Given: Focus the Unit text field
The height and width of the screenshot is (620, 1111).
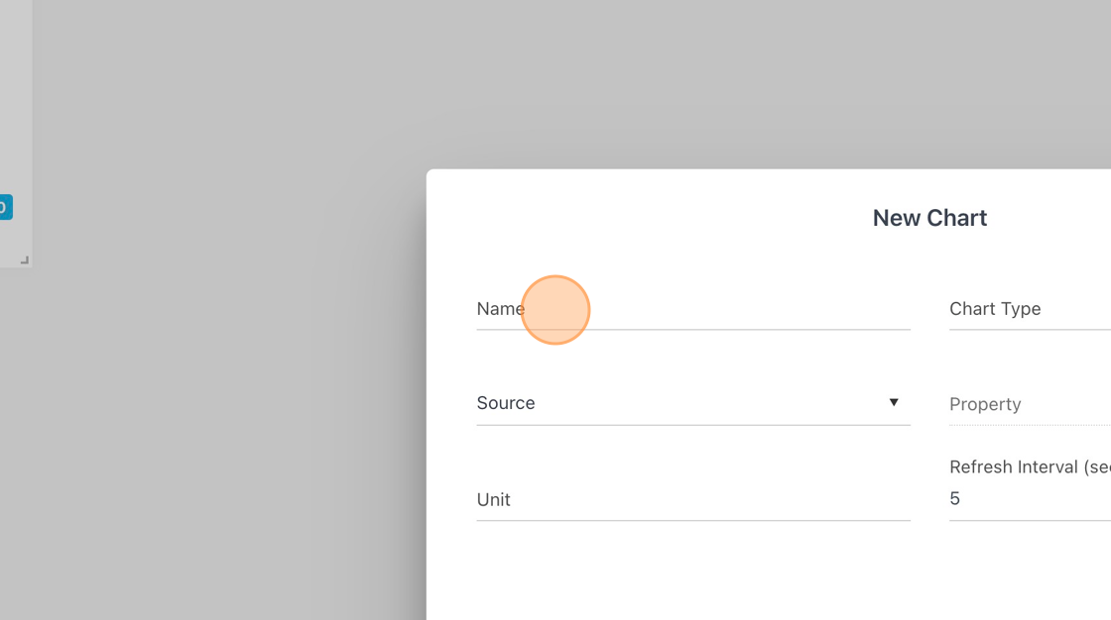Looking at the screenshot, I should click(693, 500).
